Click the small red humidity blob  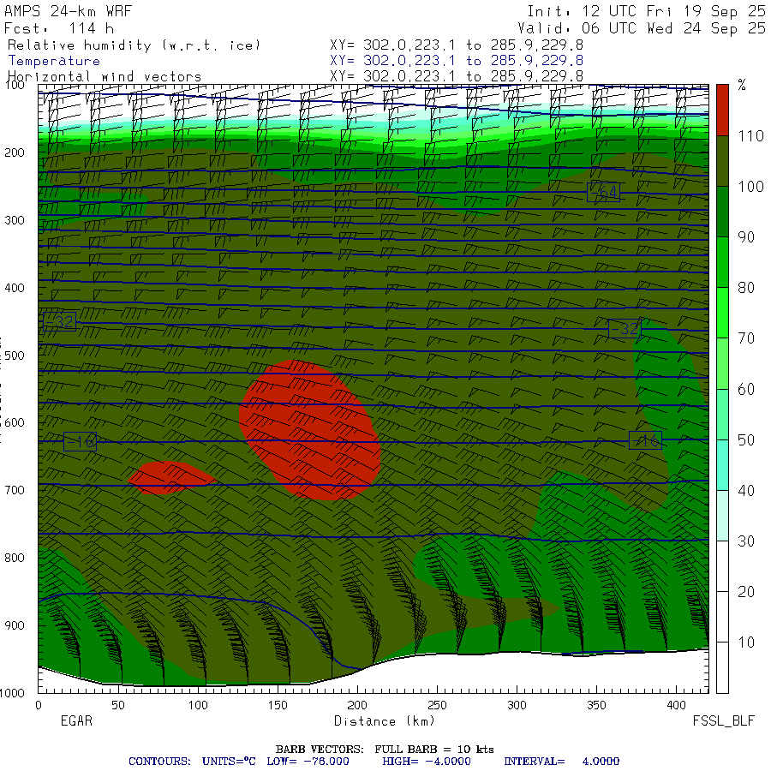tap(170, 477)
